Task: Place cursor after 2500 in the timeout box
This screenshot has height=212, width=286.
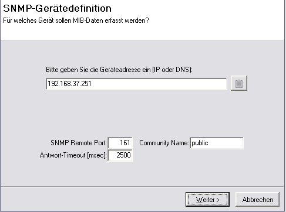Action: pos(131,155)
